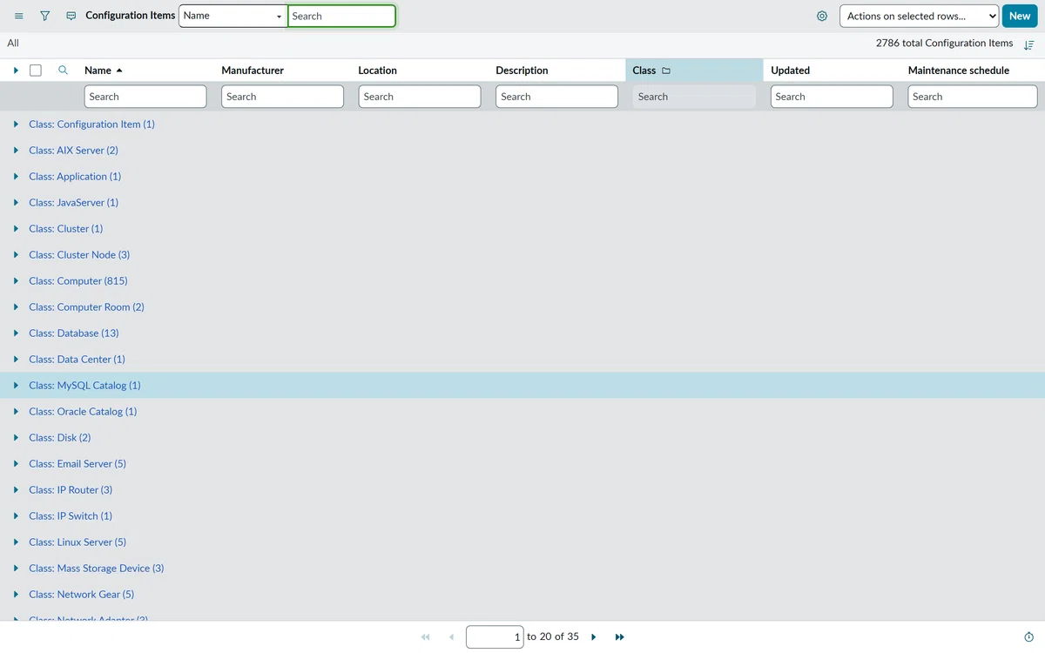
Task: Open list personalization gear icon
Action: coord(822,17)
